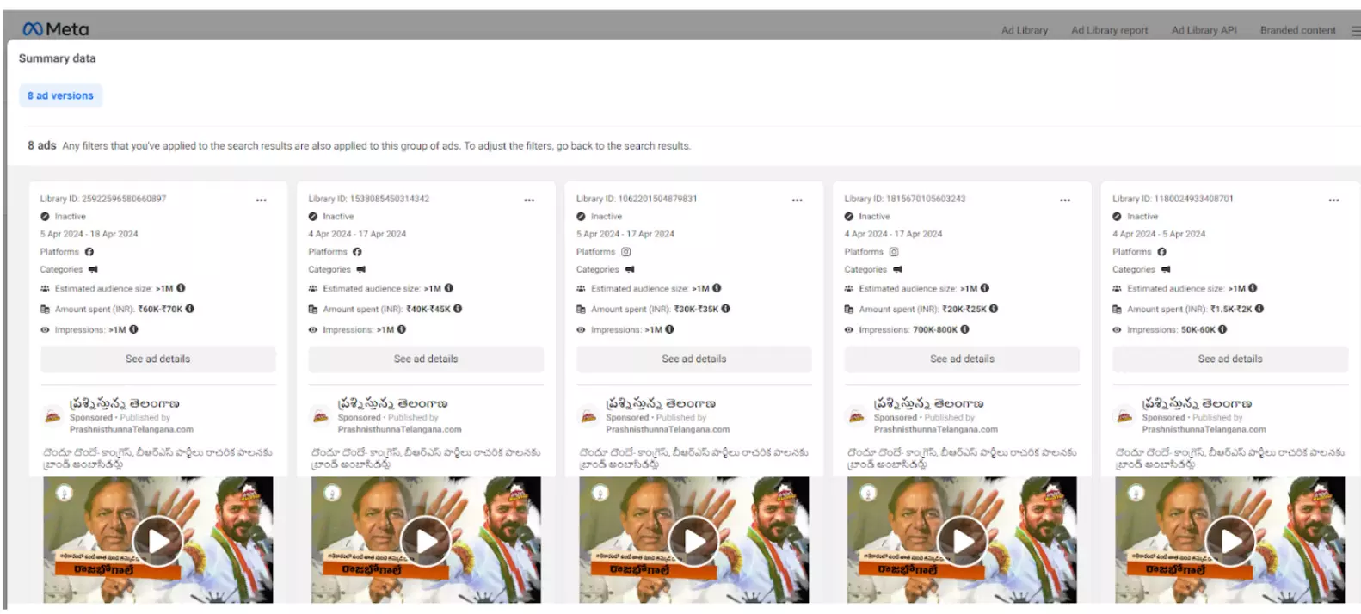Play the video in the first ad card
Image resolution: width=1361 pixels, height=614 pixels.
pyautogui.click(x=158, y=541)
